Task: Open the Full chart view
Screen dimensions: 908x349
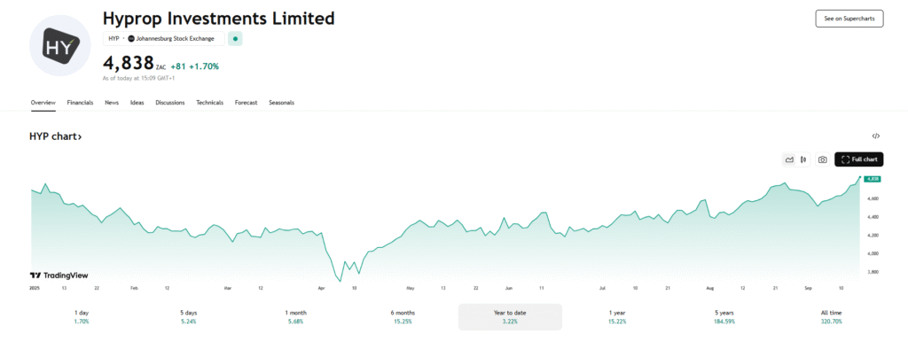Action: [858, 159]
